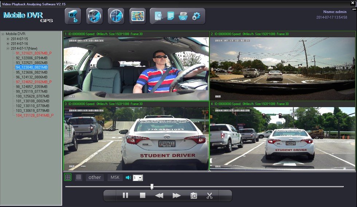
Task: Select recording 97_124652_0162MB_P in the list
Action: click(34, 82)
